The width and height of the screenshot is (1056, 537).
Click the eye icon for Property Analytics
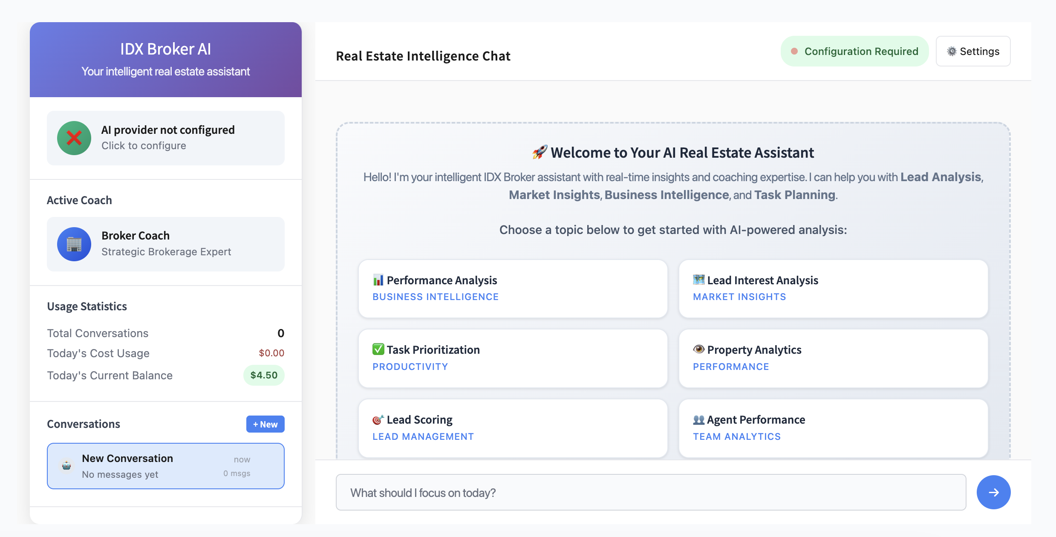tap(698, 349)
